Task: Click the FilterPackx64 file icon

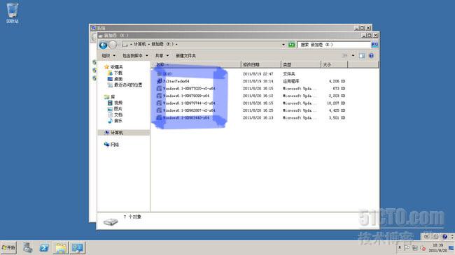Action: tap(159, 81)
